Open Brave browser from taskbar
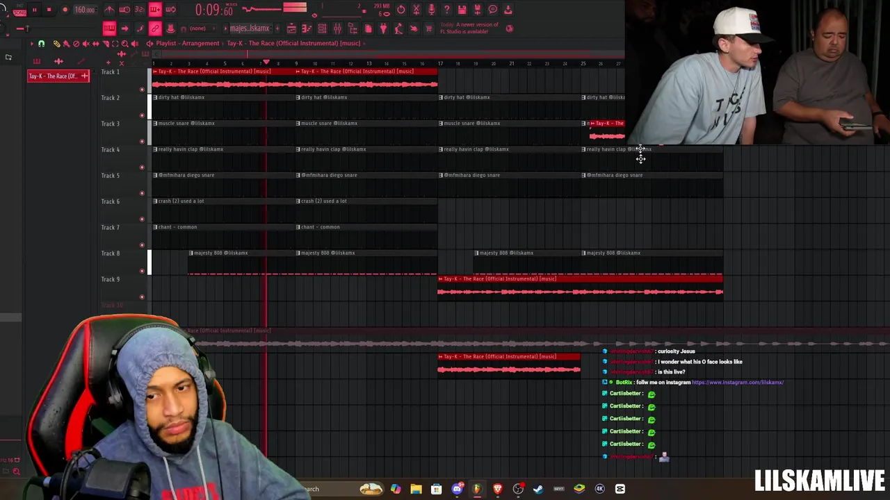 (x=498, y=489)
